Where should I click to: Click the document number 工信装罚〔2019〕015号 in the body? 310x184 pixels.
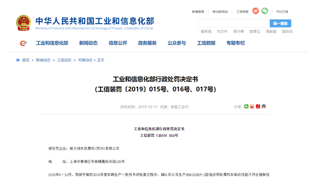click(x=159, y=135)
